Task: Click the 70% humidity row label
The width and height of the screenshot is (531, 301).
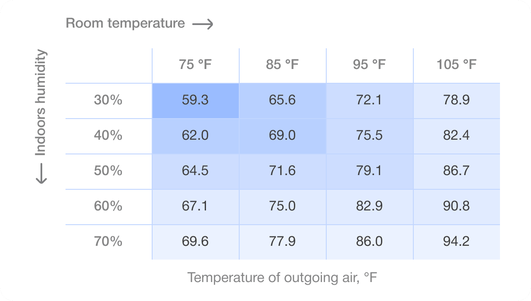Action: (108, 241)
